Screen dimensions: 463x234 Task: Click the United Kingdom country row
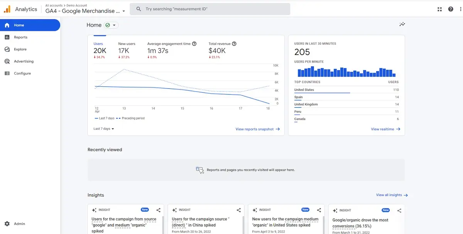[346, 105]
